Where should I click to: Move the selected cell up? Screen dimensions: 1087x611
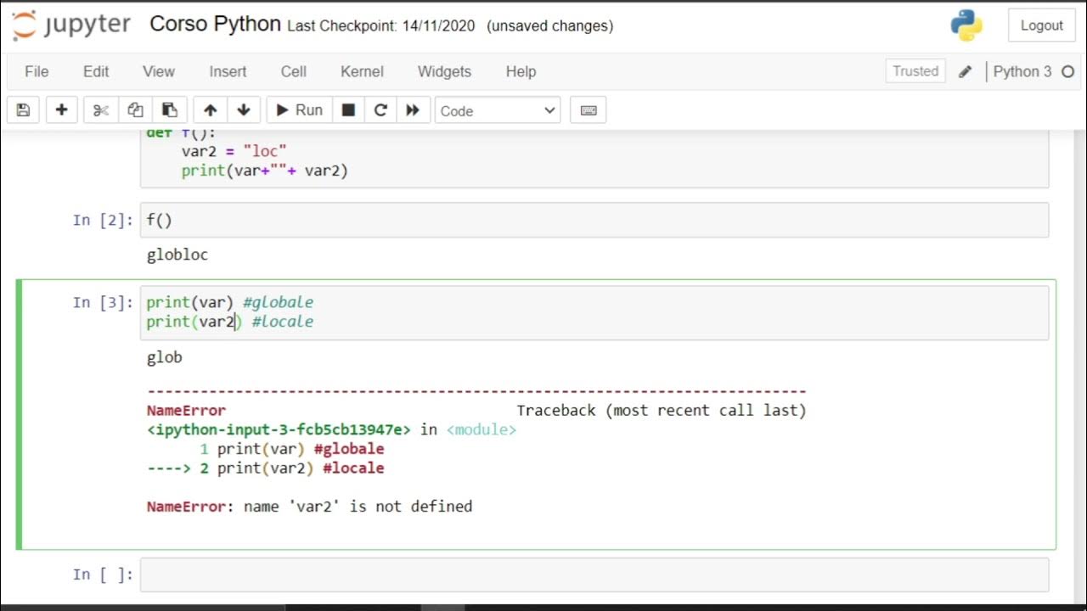point(210,110)
